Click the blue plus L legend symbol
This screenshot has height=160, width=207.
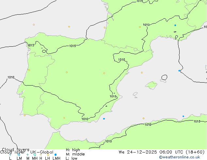tap(10, 154)
